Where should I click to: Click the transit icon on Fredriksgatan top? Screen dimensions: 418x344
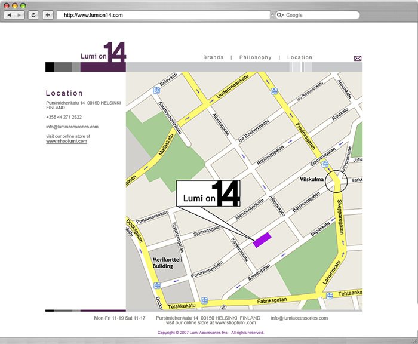coord(274,91)
